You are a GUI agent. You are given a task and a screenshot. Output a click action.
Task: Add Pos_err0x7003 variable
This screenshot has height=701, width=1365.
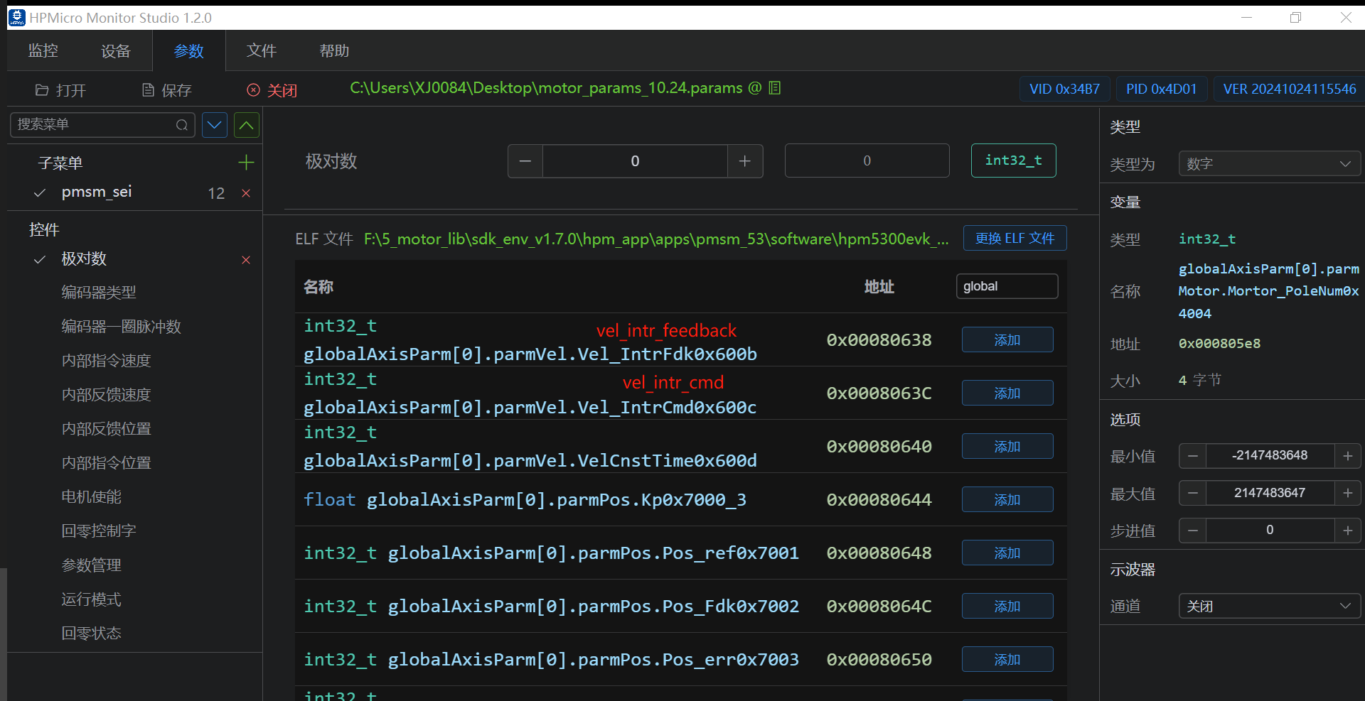[x=1007, y=659]
